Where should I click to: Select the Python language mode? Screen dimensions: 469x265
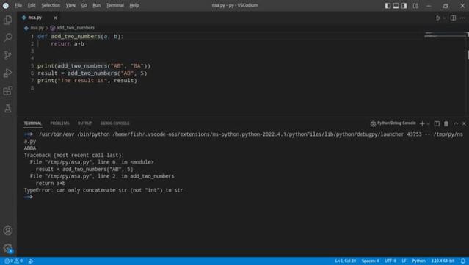point(419,261)
